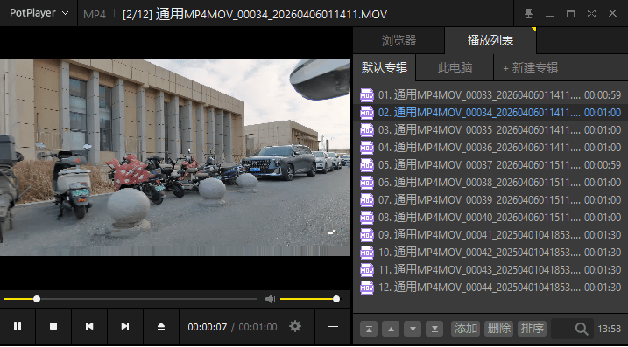Click the video display area
This screenshot has width=628, height=347.
[175, 157]
